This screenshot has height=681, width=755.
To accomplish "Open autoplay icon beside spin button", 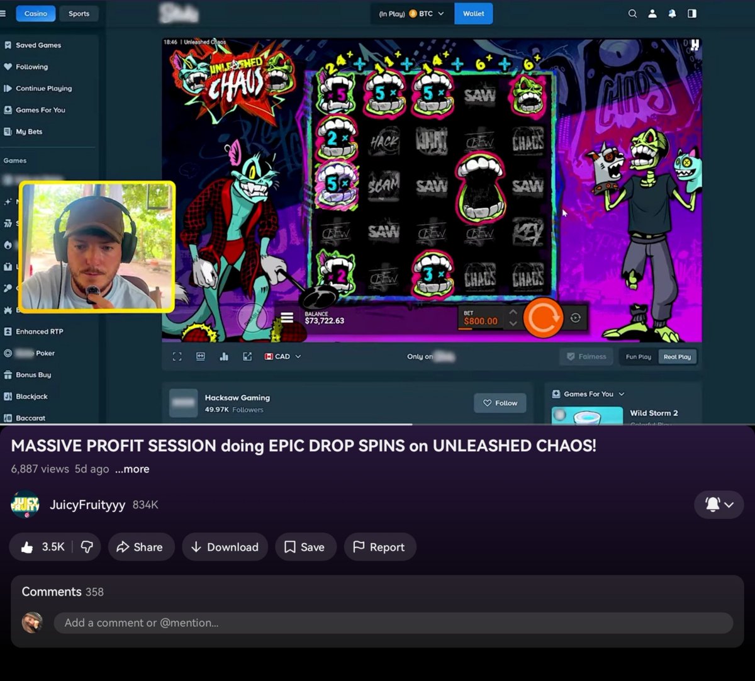I will coord(575,318).
